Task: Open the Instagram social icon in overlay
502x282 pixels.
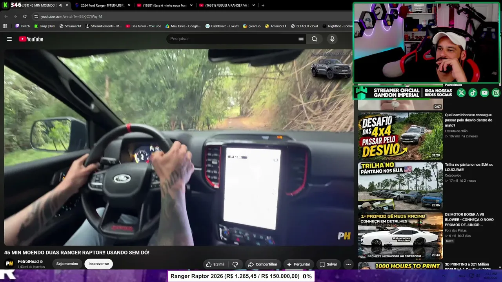Action: pyautogui.click(x=496, y=93)
